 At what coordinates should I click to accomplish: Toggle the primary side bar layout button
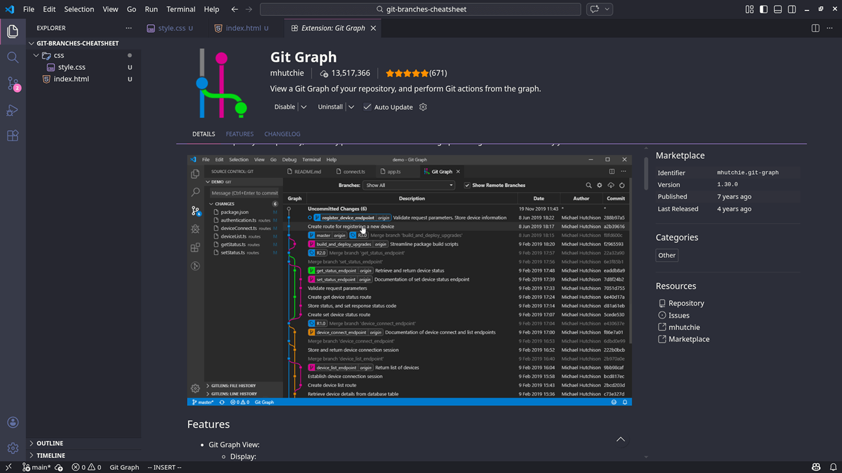[x=763, y=9]
